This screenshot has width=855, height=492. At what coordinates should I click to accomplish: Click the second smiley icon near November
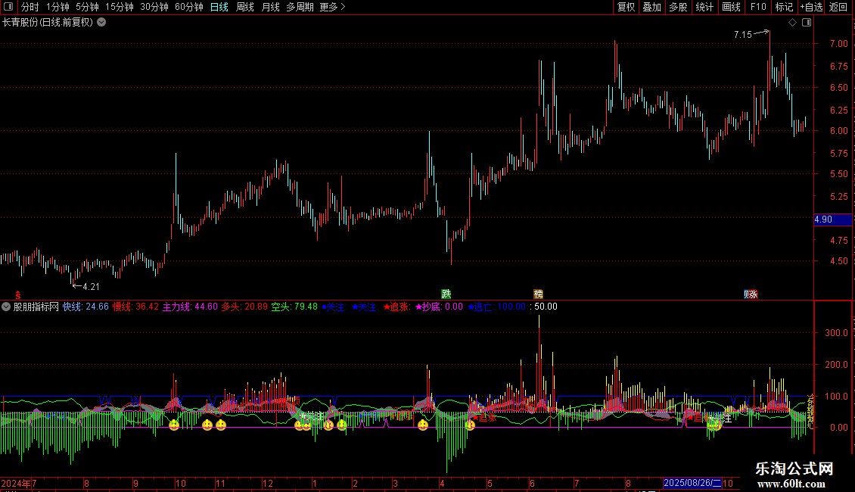point(221,425)
